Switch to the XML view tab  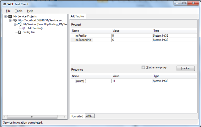[89, 116]
